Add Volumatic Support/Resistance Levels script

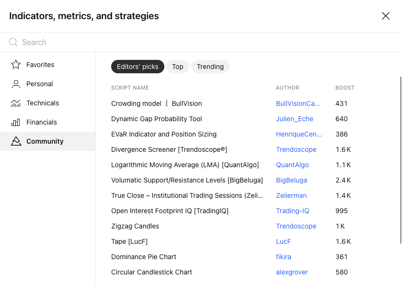click(187, 180)
